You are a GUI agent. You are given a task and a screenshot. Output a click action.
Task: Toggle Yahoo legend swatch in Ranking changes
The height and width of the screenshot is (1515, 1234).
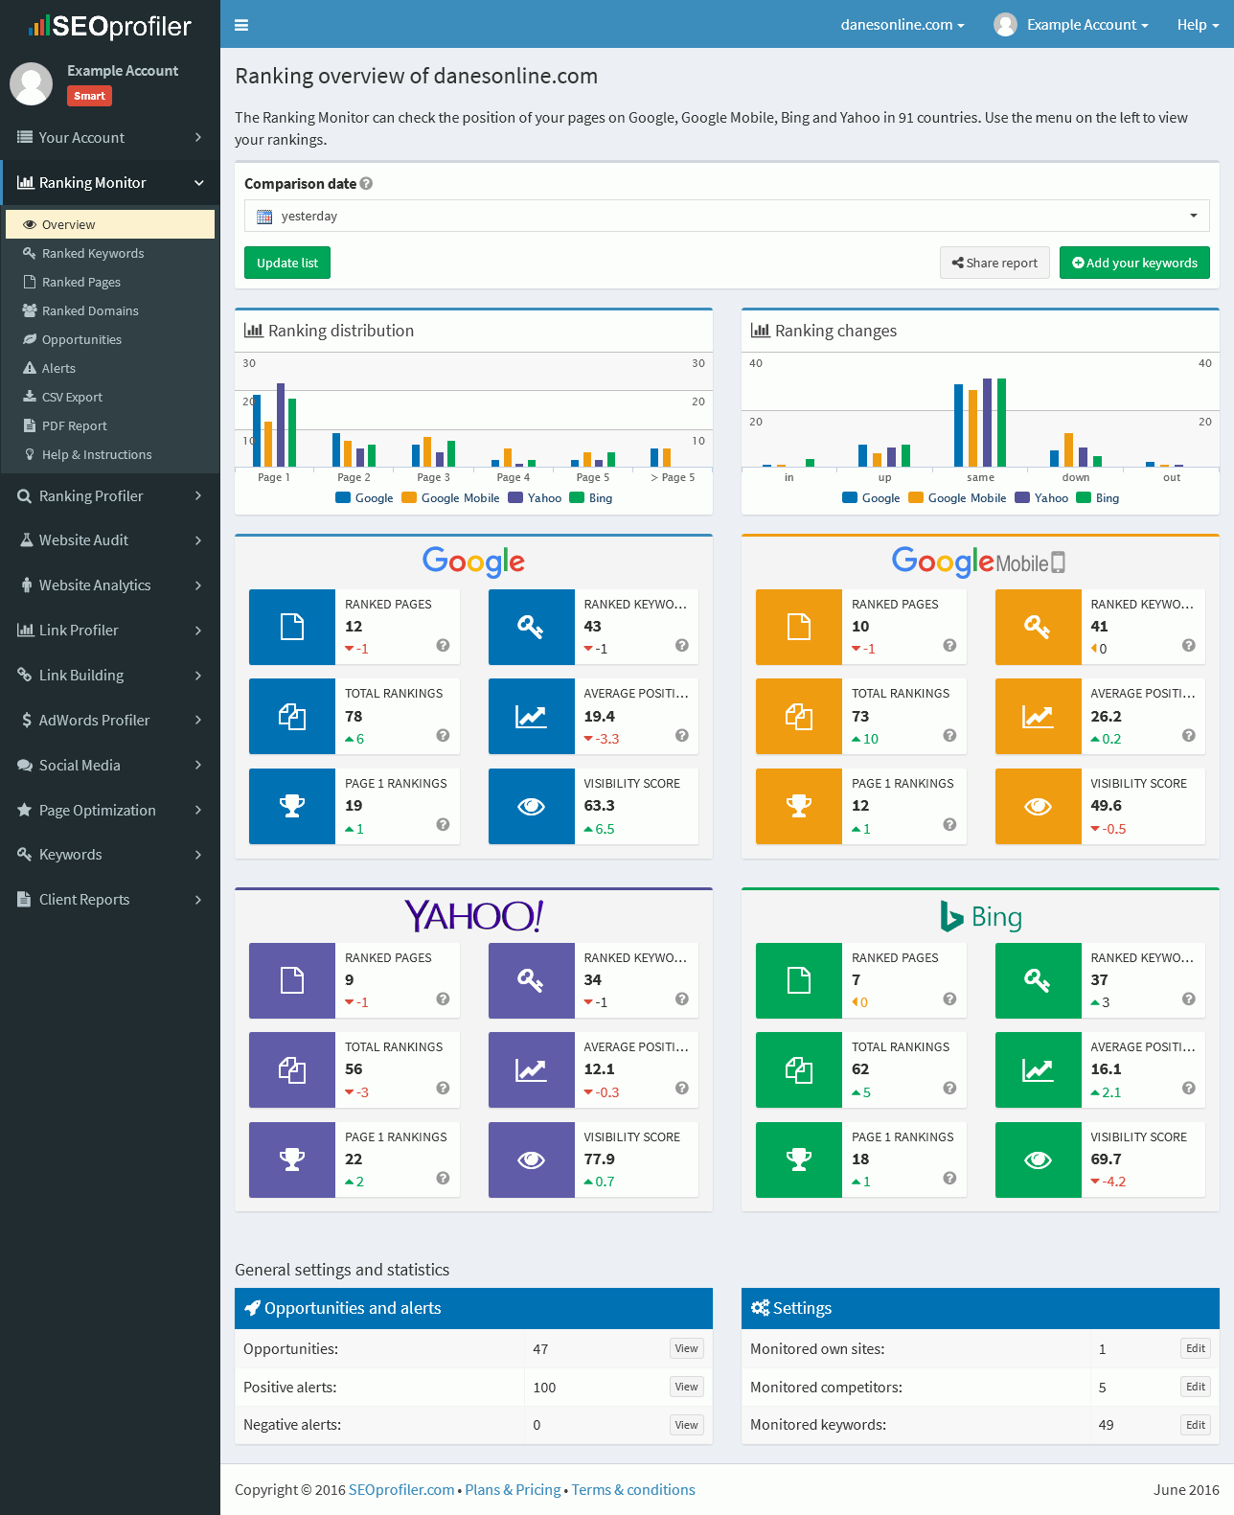click(x=1022, y=497)
